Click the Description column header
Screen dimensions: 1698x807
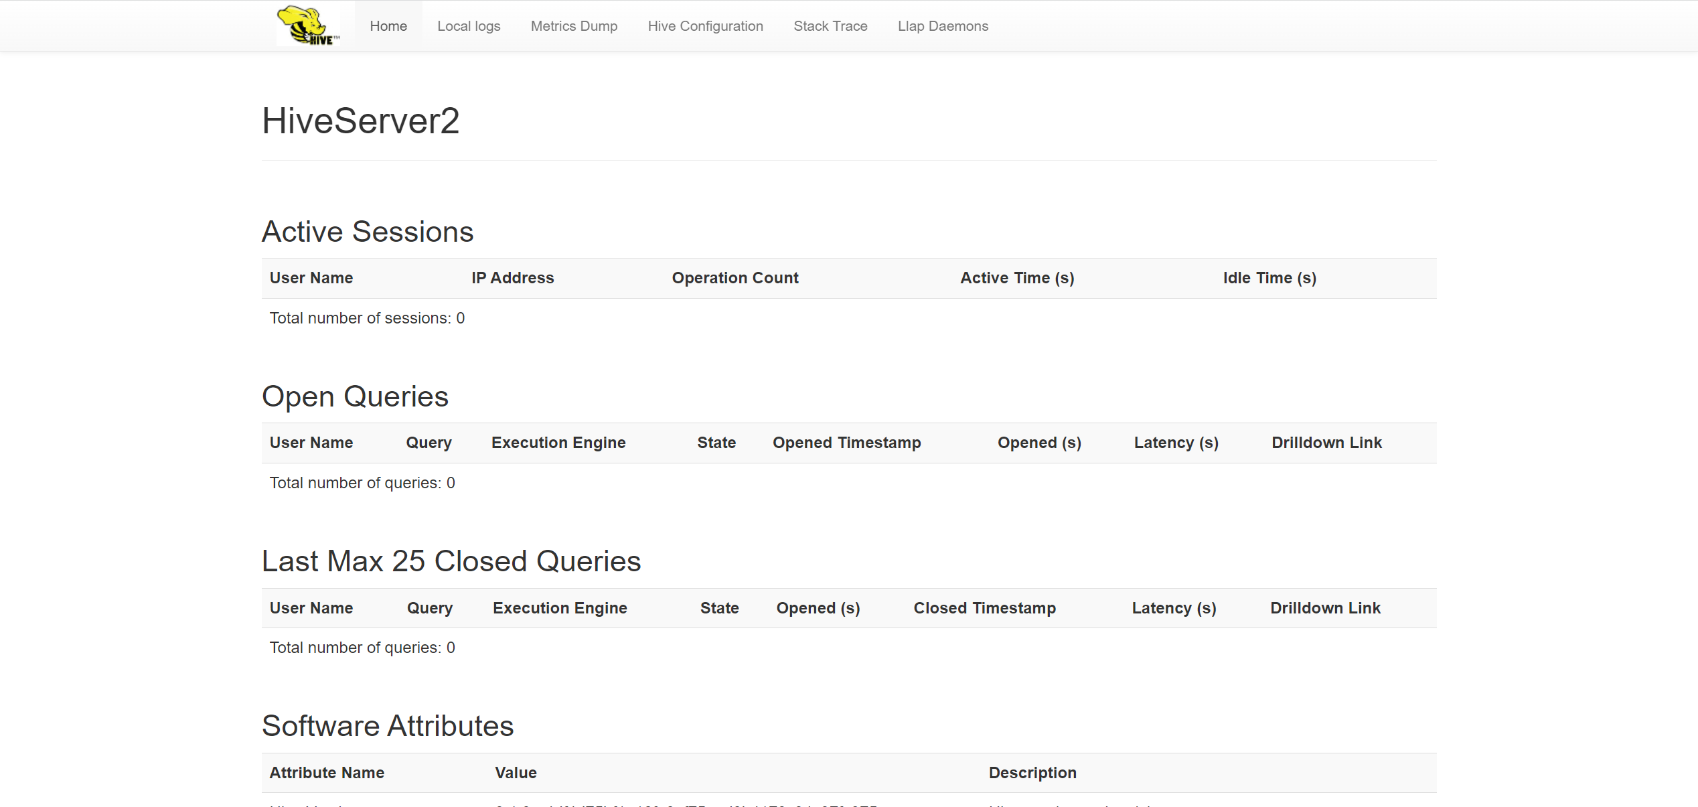coord(1032,773)
